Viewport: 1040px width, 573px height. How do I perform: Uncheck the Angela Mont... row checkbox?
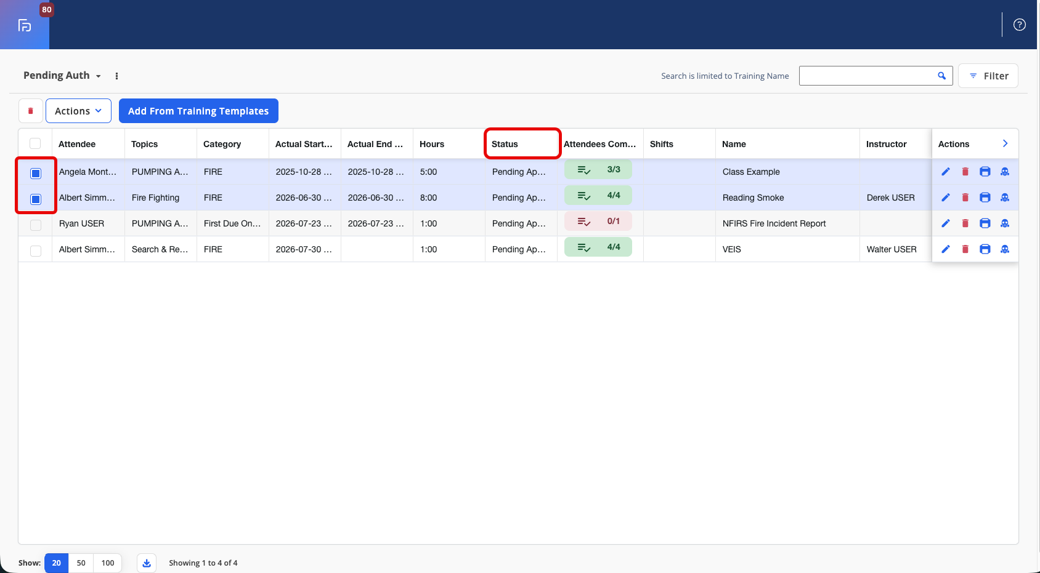(x=36, y=174)
